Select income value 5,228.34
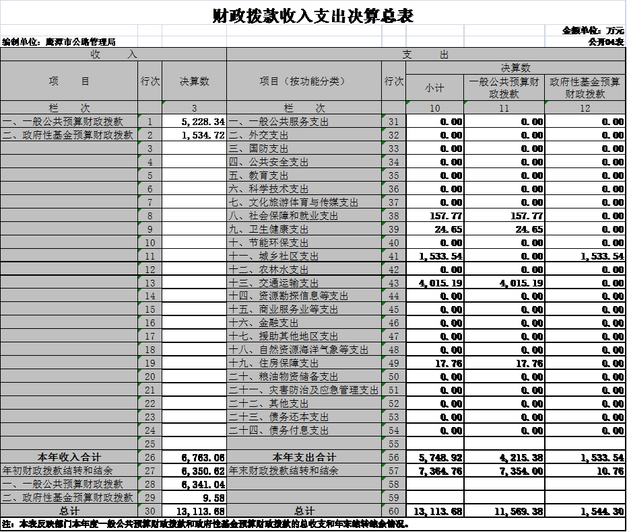The width and height of the screenshot is (627, 532). pos(203,122)
